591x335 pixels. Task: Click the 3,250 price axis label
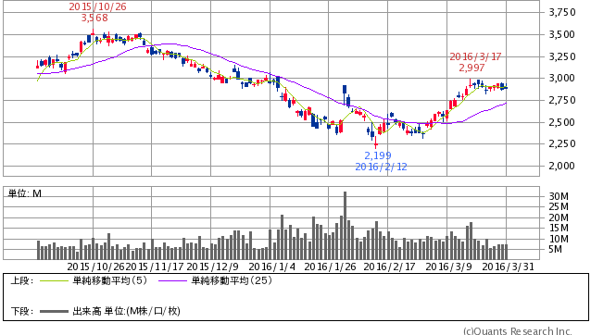562,56
